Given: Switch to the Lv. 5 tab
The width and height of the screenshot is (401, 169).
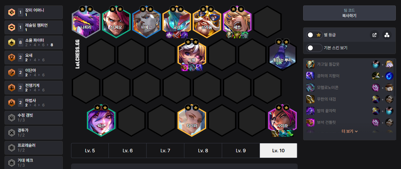Looking at the screenshot, I should coord(90,151).
